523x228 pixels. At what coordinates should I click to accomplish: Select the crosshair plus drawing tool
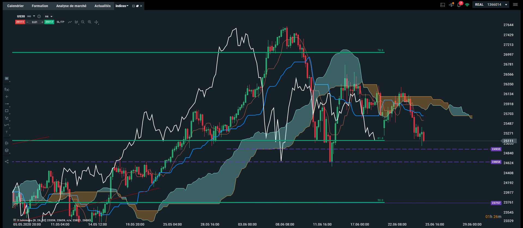[7, 97]
